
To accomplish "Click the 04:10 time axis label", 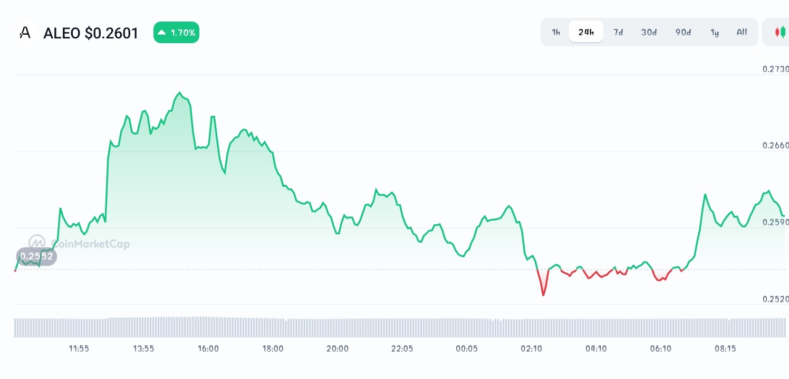I will point(596,348).
